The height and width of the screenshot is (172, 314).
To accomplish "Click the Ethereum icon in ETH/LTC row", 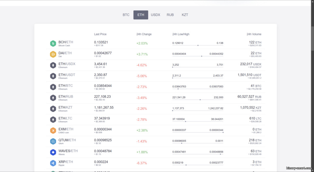I will click(x=53, y=120).
